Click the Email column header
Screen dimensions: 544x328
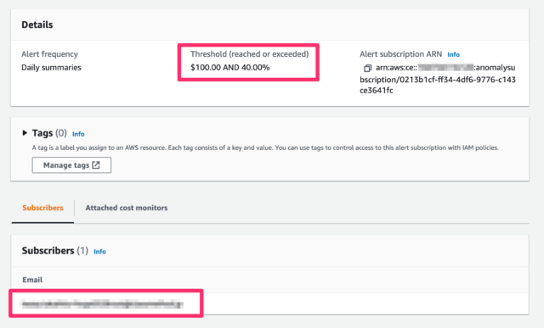pyautogui.click(x=32, y=280)
